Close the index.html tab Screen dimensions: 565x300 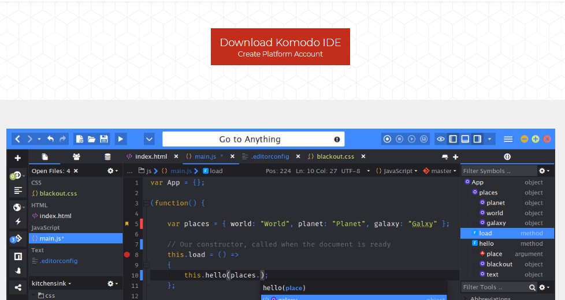(176, 156)
